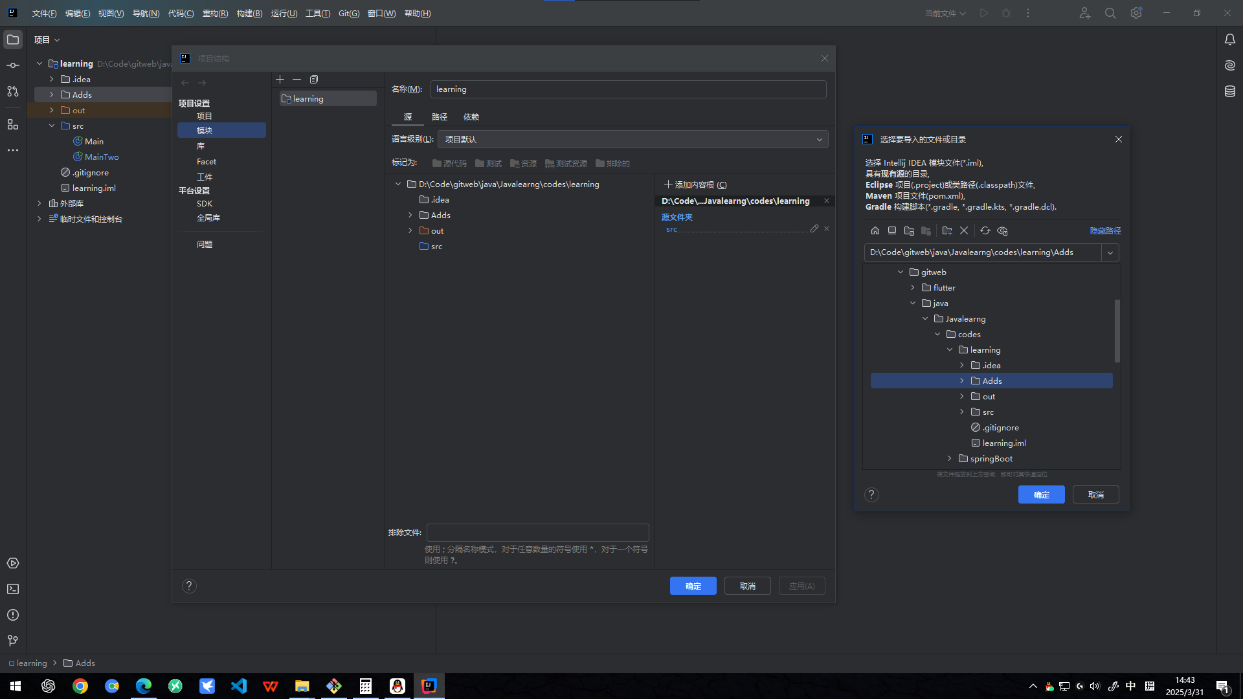This screenshot has width=1243, height=699.
Task: Expand springBoot folder in file tree
Action: [950, 459]
